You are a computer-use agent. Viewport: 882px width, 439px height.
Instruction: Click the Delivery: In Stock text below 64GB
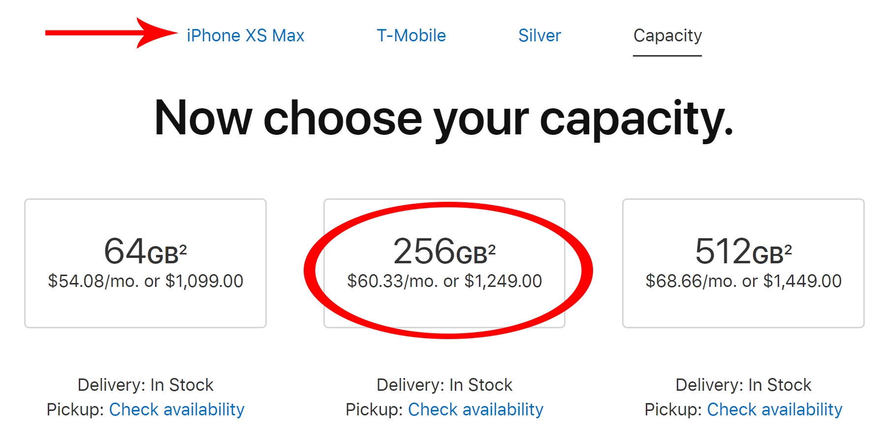[x=145, y=385]
